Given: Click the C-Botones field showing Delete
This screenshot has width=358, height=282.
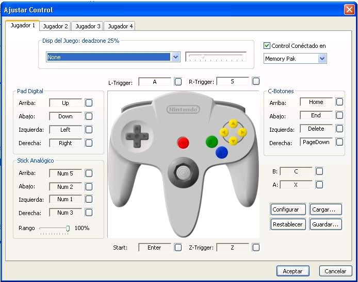Looking at the screenshot, I should (316, 129).
